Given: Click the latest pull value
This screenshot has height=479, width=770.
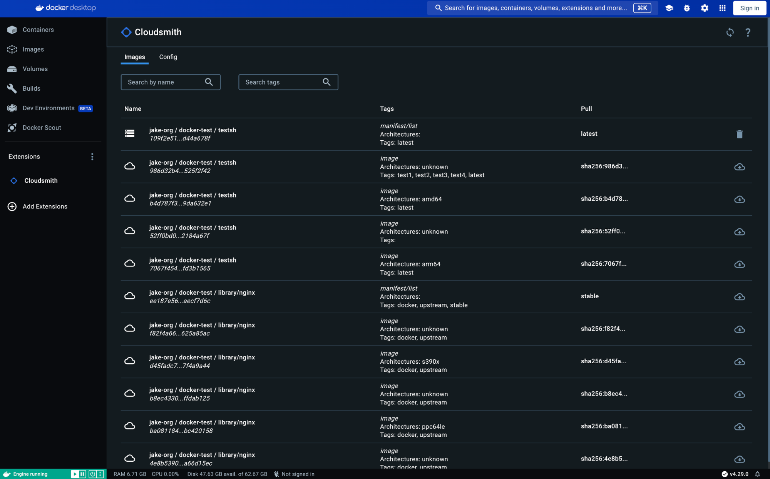Looking at the screenshot, I should point(589,134).
